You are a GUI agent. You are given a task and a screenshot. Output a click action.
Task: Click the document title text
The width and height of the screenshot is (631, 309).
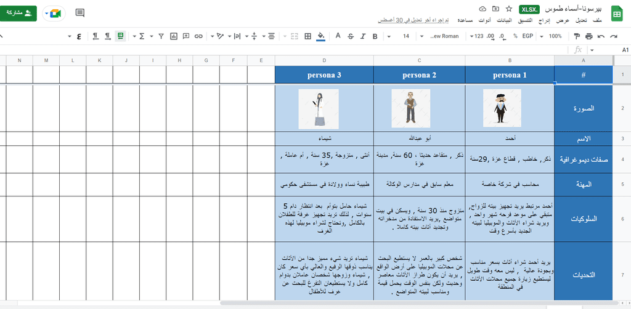point(574,9)
